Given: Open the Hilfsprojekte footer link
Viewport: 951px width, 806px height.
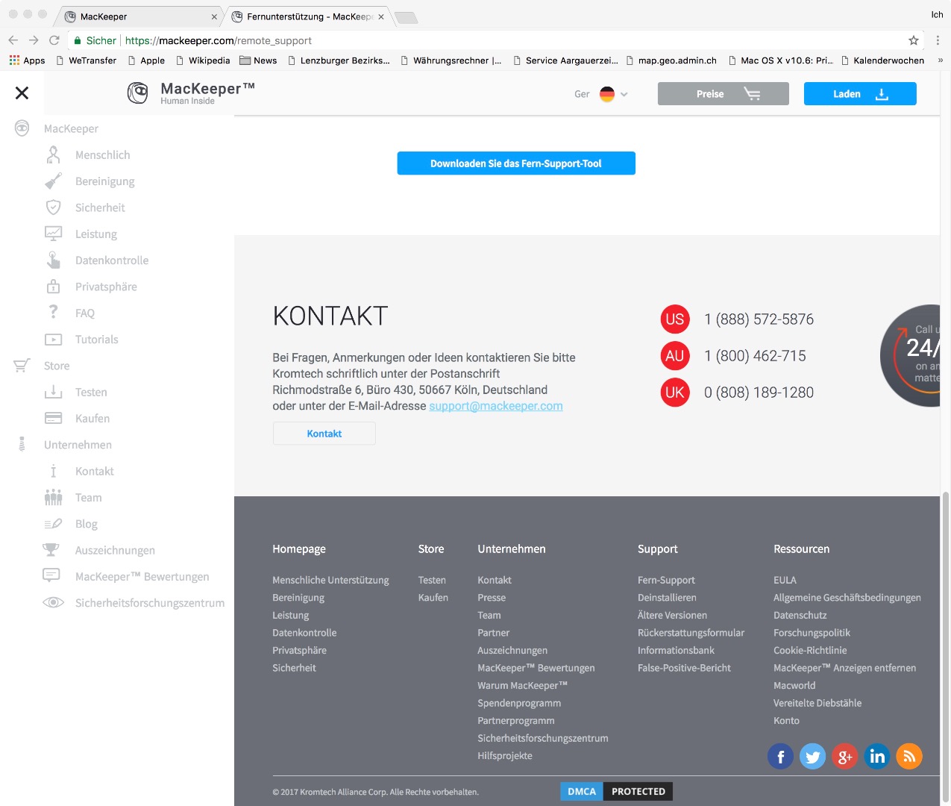Looking at the screenshot, I should (x=505, y=755).
